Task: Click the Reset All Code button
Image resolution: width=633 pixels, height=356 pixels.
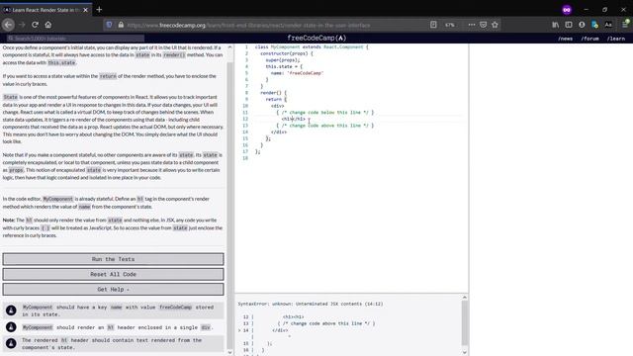Action: click(x=113, y=274)
